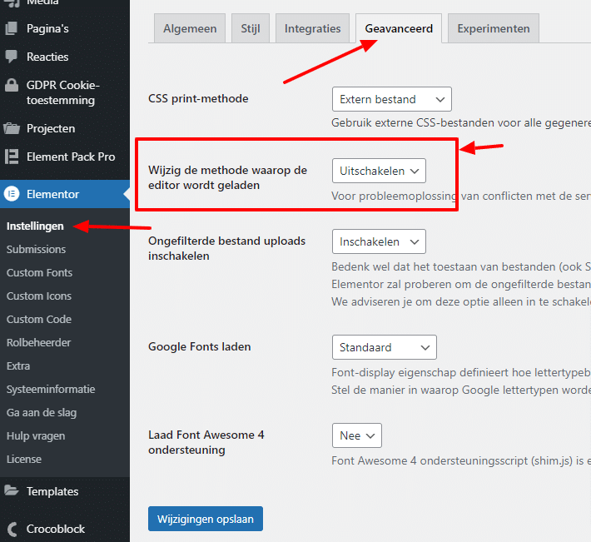Click the Wijzigingen opslaan button
This screenshot has width=591, height=542.
click(206, 518)
